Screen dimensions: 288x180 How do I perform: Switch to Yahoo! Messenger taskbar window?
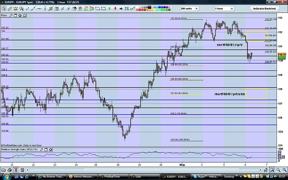tap(82, 176)
